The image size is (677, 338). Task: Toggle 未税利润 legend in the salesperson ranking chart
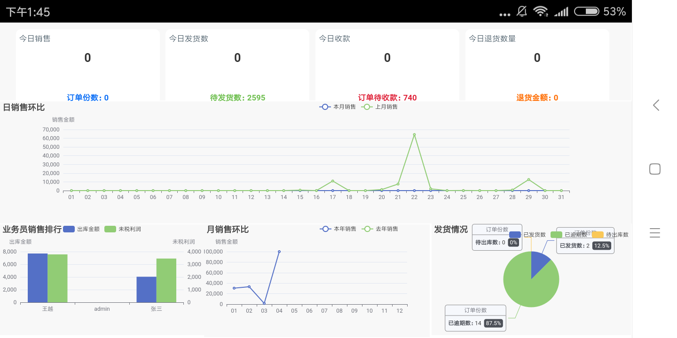click(x=123, y=229)
